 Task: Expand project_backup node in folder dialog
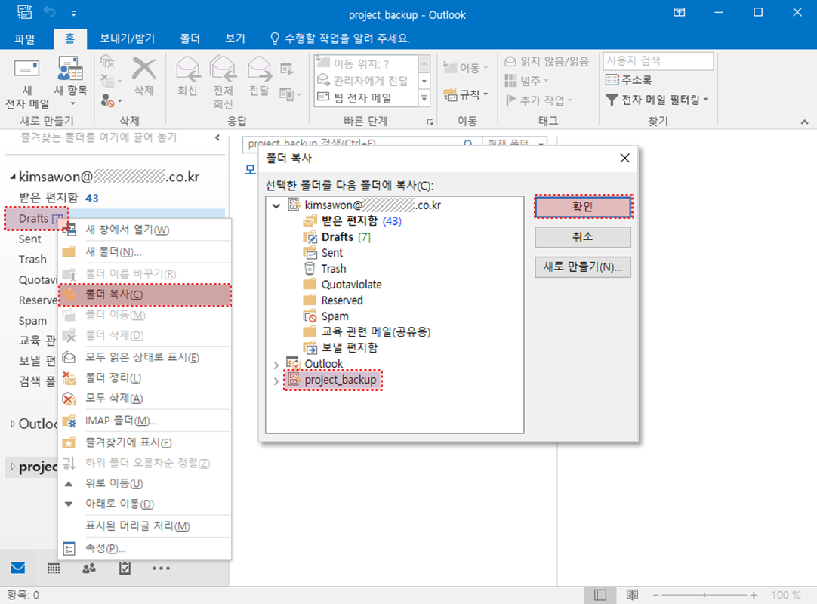(x=276, y=381)
